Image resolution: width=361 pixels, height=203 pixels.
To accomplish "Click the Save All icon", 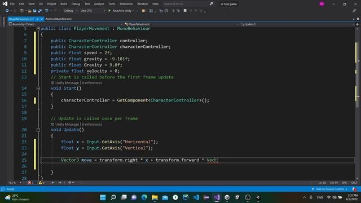I will pos(40,11).
